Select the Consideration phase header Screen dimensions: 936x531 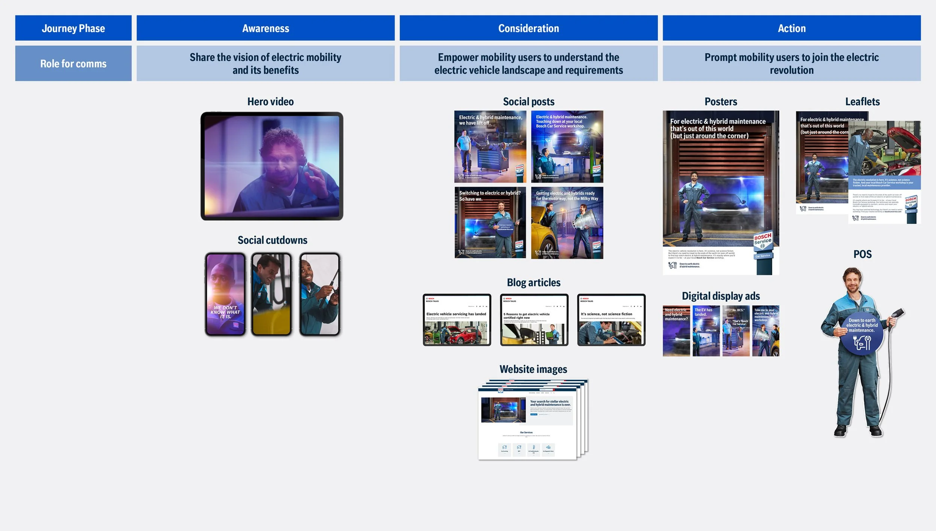click(528, 28)
